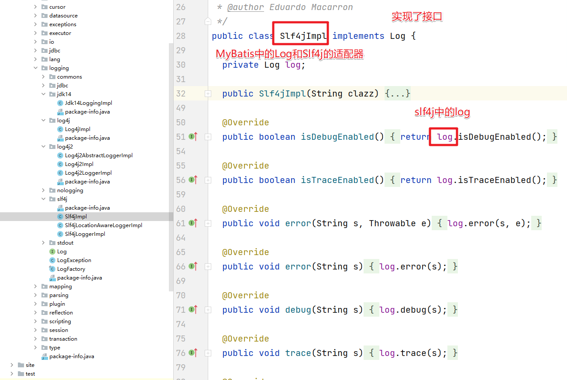Expand folded isDebugEnabled method at line 51
This screenshot has height=380, width=567.
208,137
